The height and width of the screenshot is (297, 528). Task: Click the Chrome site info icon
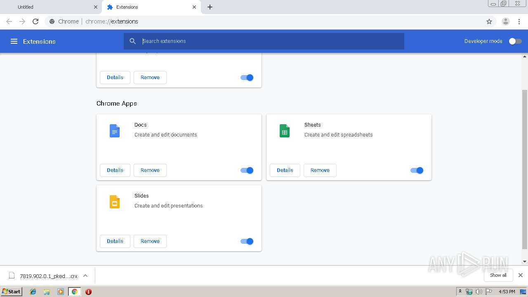tap(52, 21)
